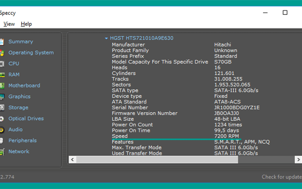Switch to the Network section label
The height and width of the screenshot is (189, 302).
19,152
